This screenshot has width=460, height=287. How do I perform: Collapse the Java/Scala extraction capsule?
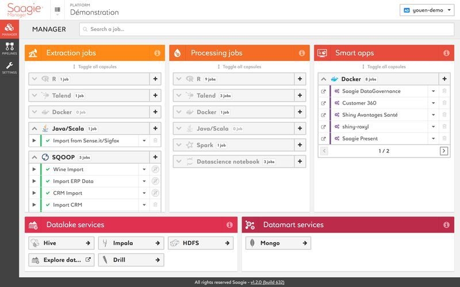[x=34, y=128]
